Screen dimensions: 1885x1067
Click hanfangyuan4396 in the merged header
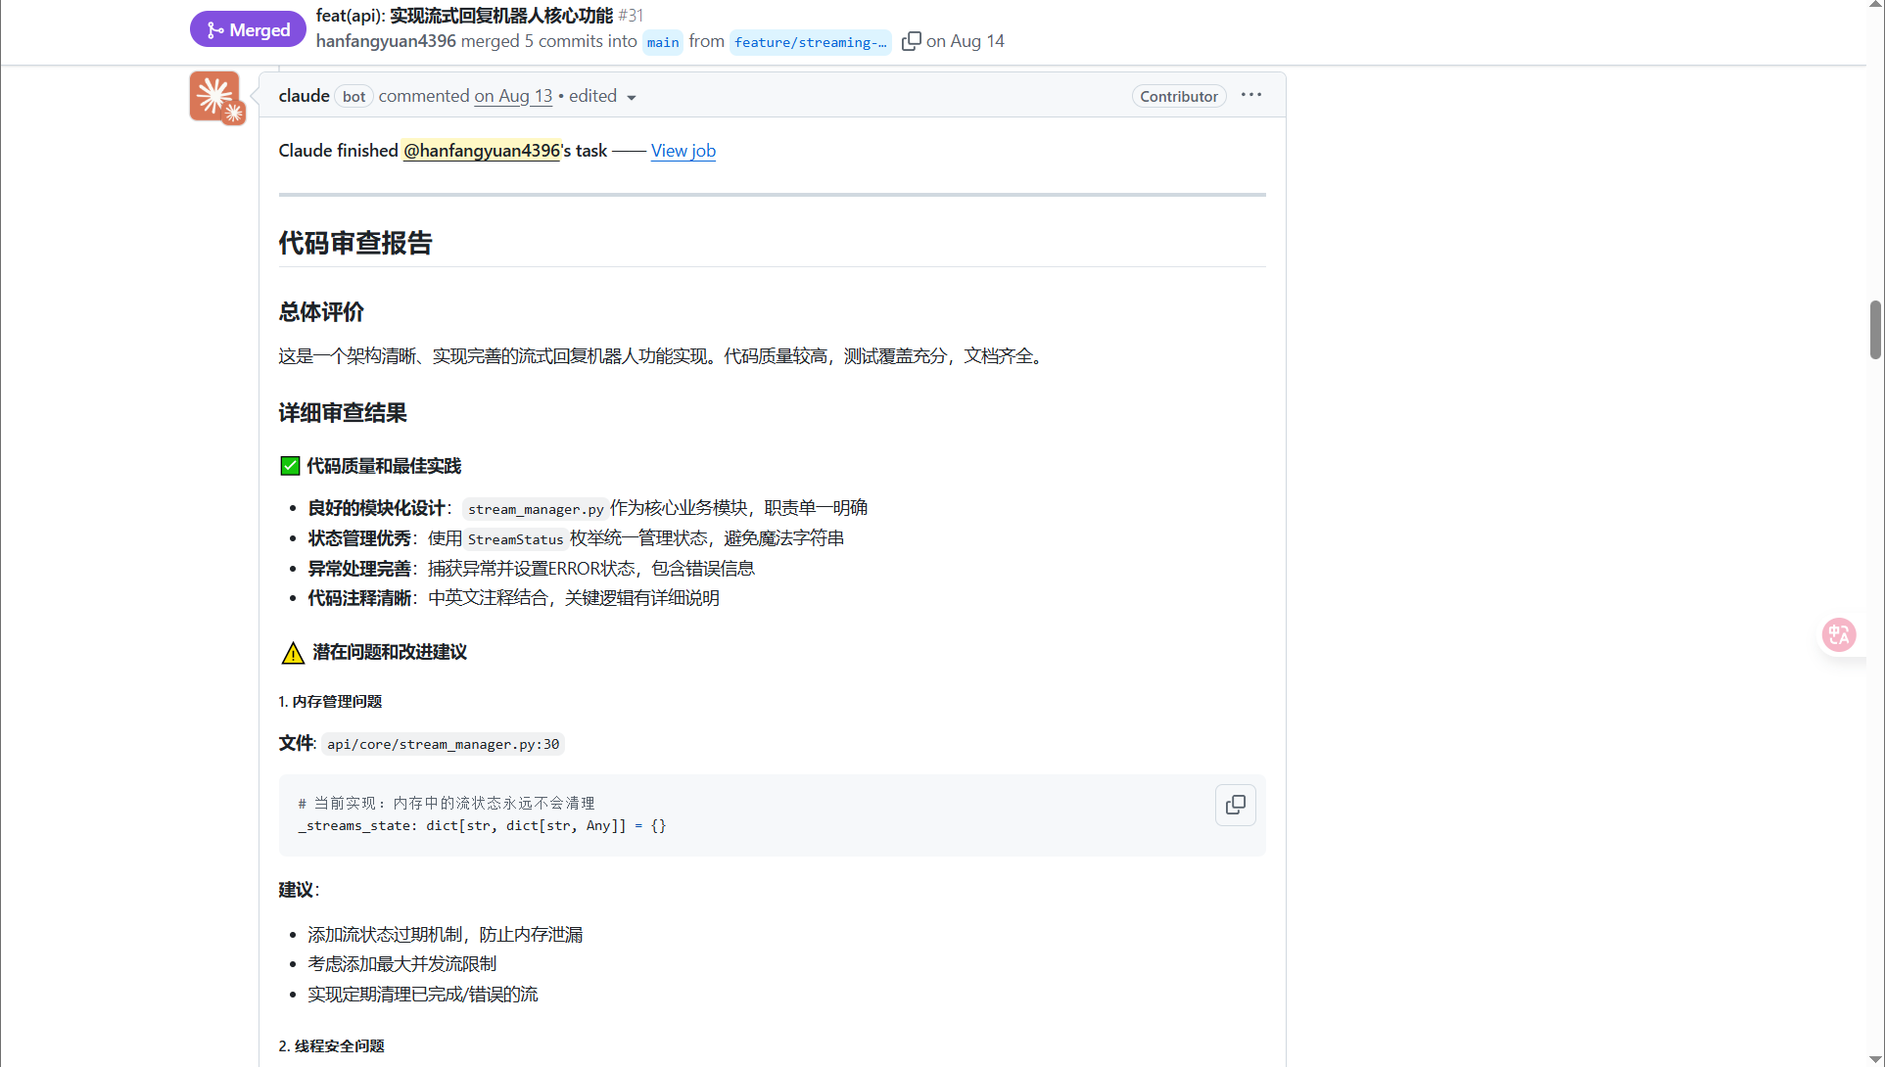[386, 41]
